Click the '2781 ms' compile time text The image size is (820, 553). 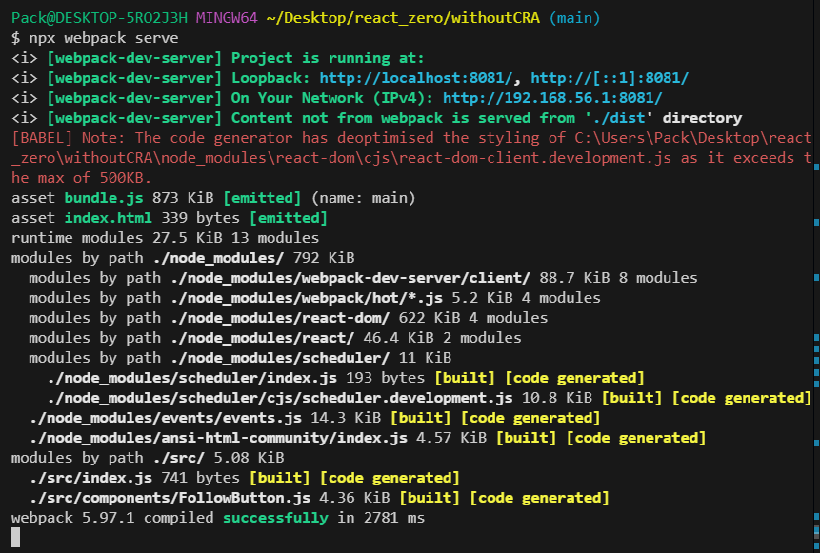point(393,518)
